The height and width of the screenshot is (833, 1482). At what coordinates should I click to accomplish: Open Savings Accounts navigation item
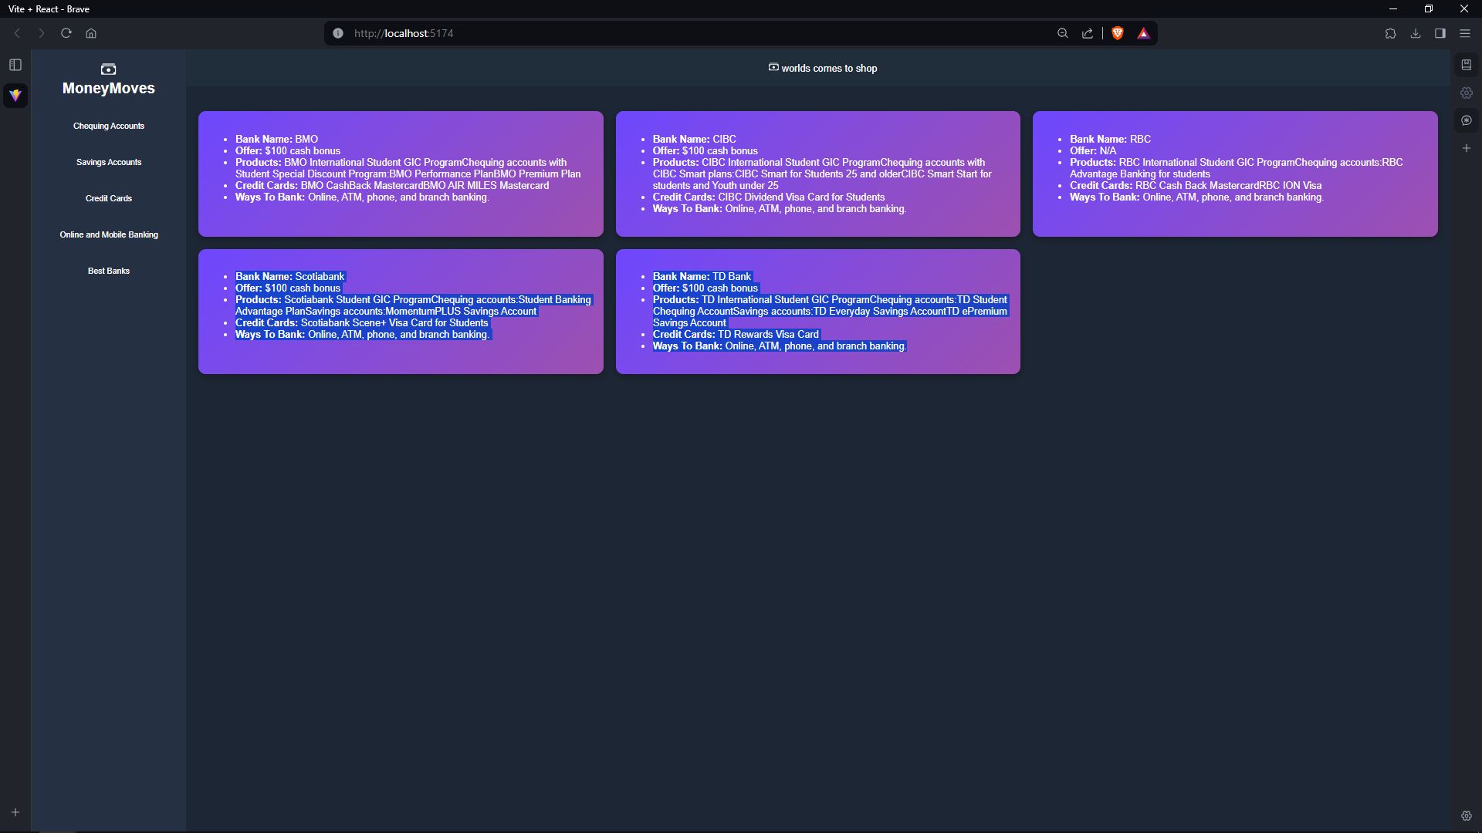pyautogui.click(x=109, y=162)
